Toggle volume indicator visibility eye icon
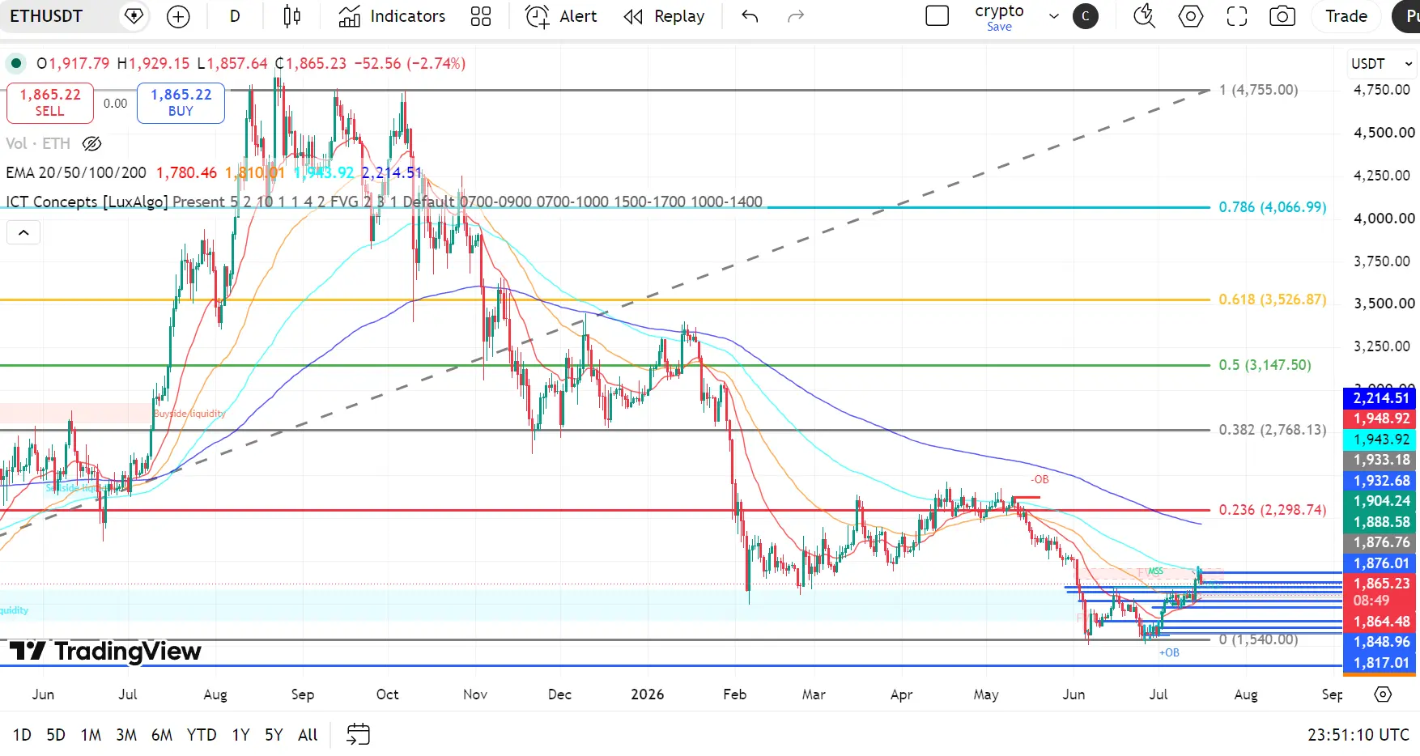1420x756 pixels. point(92,143)
